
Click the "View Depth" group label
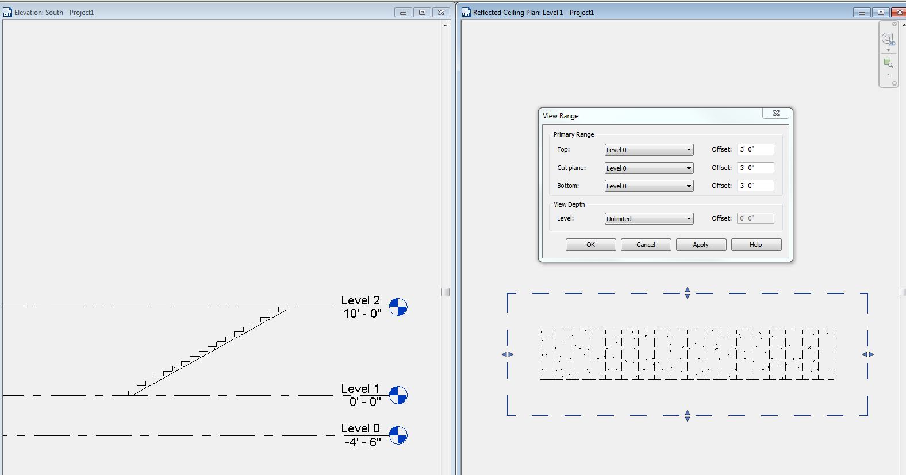pos(569,204)
